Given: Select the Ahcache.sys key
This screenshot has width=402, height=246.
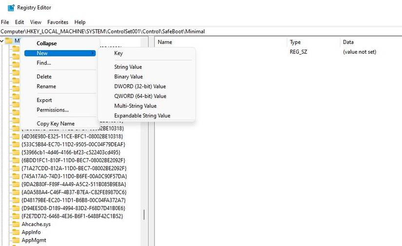Looking at the screenshot, I should point(36,224).
